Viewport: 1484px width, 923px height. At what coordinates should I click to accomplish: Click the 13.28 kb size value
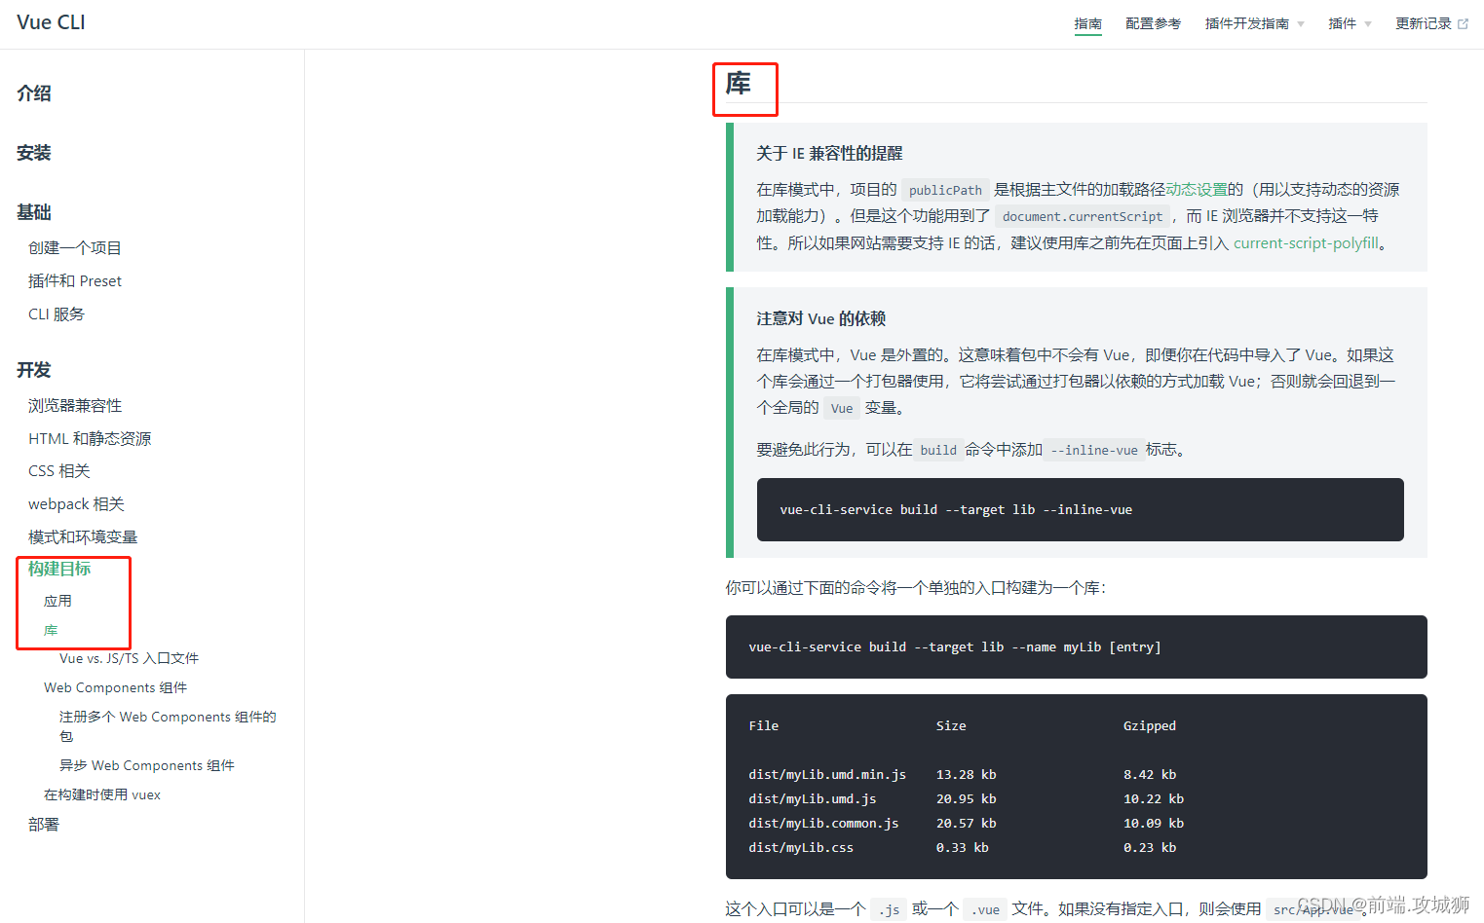[x=966, y=775]
